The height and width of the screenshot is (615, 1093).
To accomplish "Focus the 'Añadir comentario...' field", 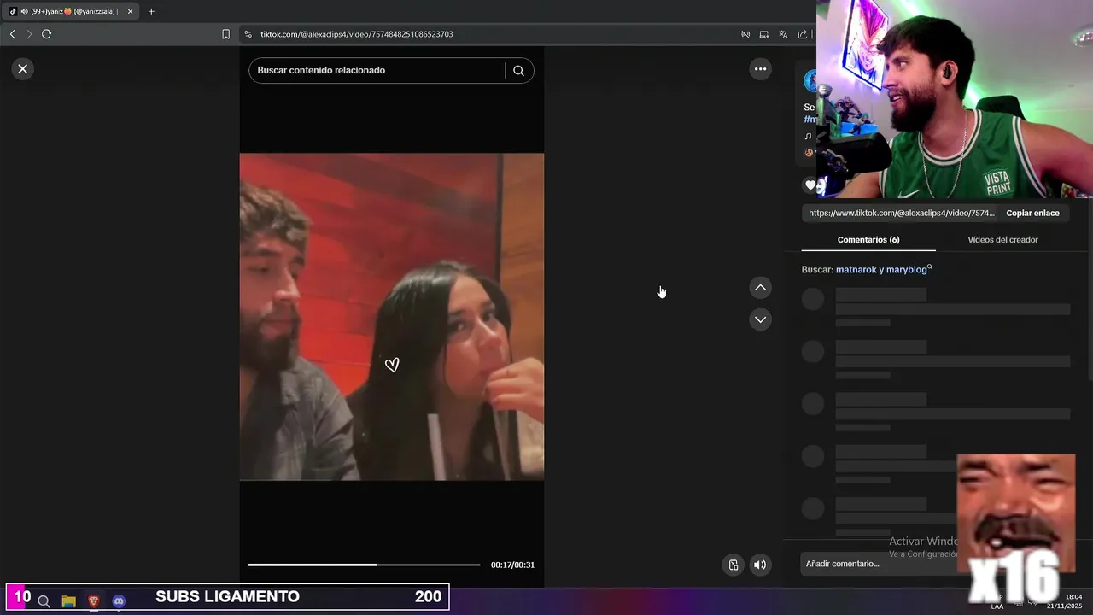I will 880,564.
